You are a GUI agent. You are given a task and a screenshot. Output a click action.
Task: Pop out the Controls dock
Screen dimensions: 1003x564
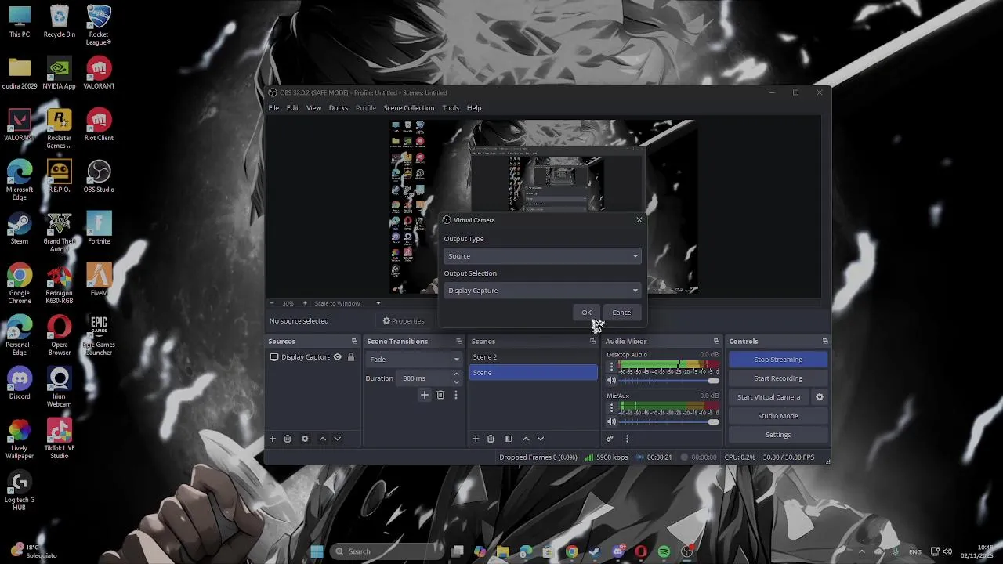pyautogui.click(x=825, y=342)
